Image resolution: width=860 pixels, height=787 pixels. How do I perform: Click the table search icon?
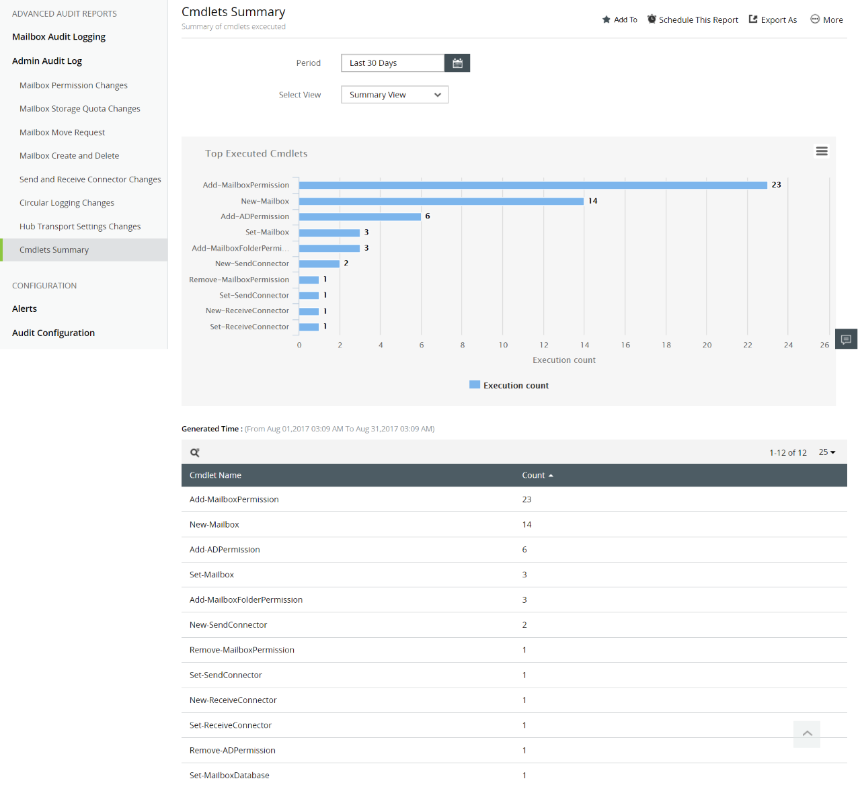(195, 453)
